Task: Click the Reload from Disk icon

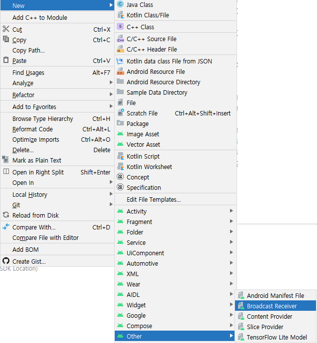Action: 6,215
